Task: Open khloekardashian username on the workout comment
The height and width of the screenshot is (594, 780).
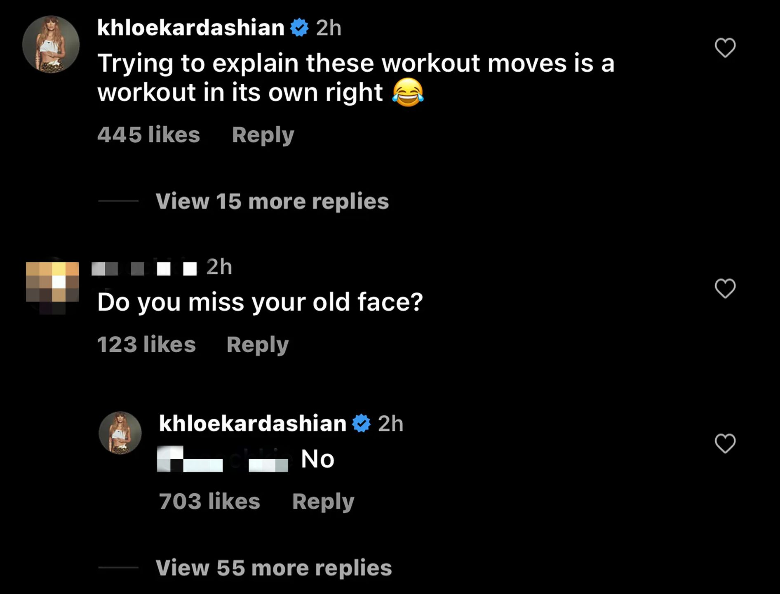Action: tap(190, 28)
